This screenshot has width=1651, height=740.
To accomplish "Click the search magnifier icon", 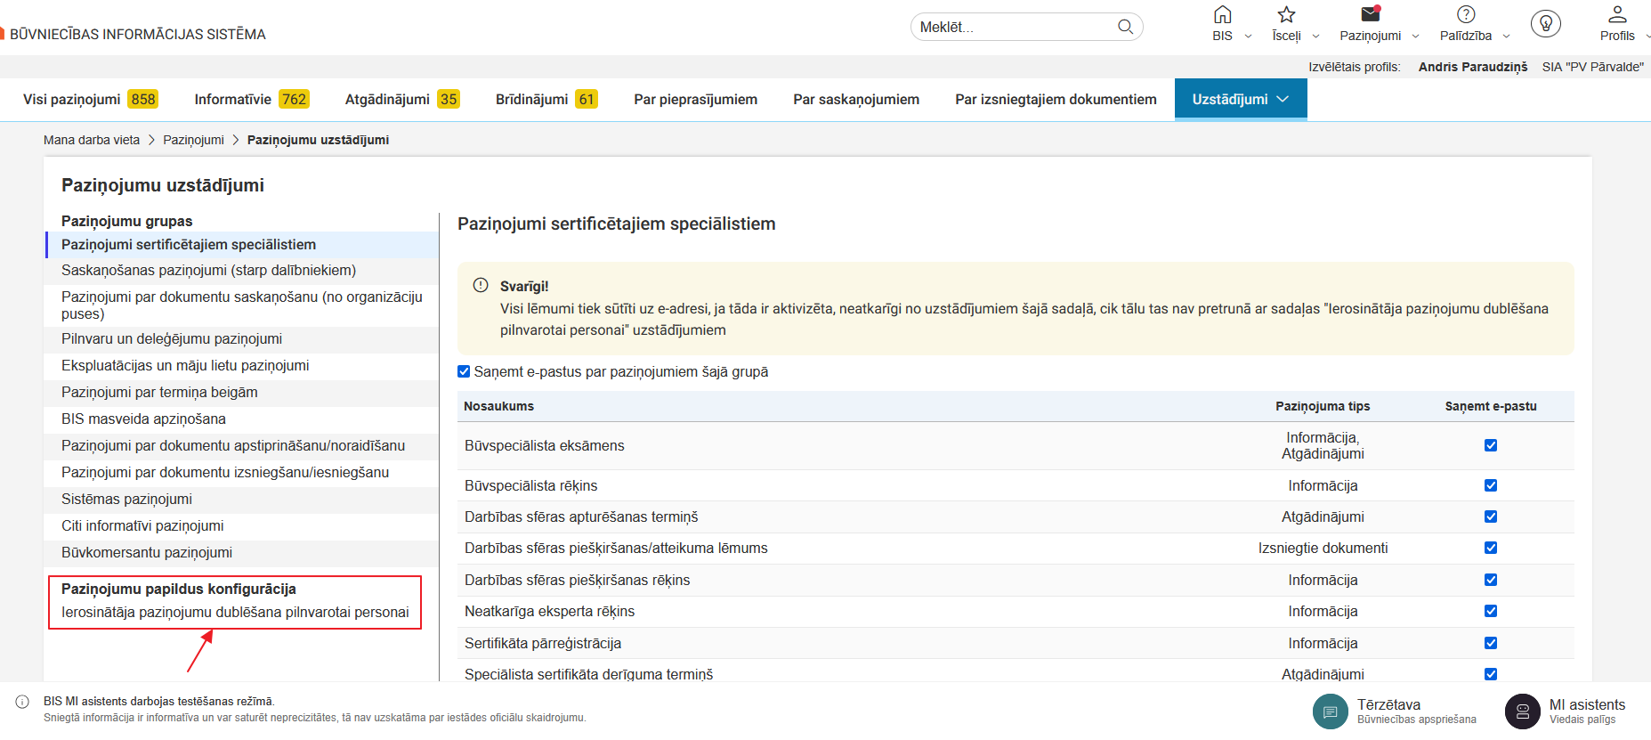I will tap(1125, 27).
